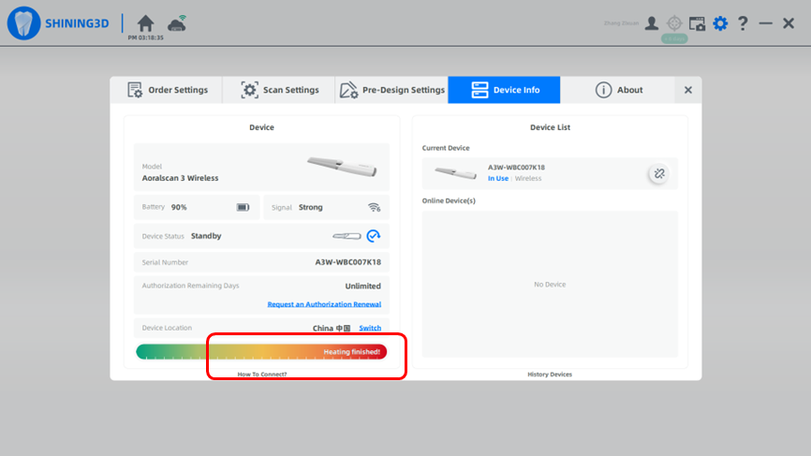This screenshot has height=456, width=811.
Task: Click the In Use status label
Action: 498,178
